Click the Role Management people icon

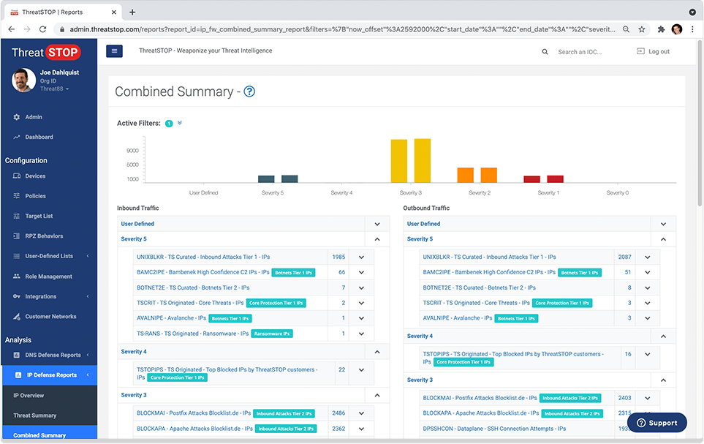(x=17, y=276)
